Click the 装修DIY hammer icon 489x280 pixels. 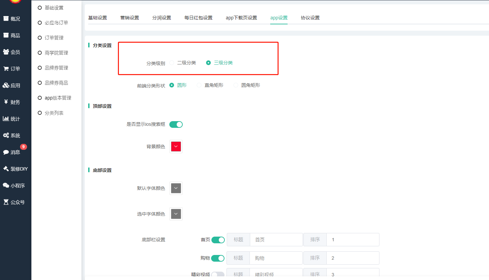coord(6,169)
